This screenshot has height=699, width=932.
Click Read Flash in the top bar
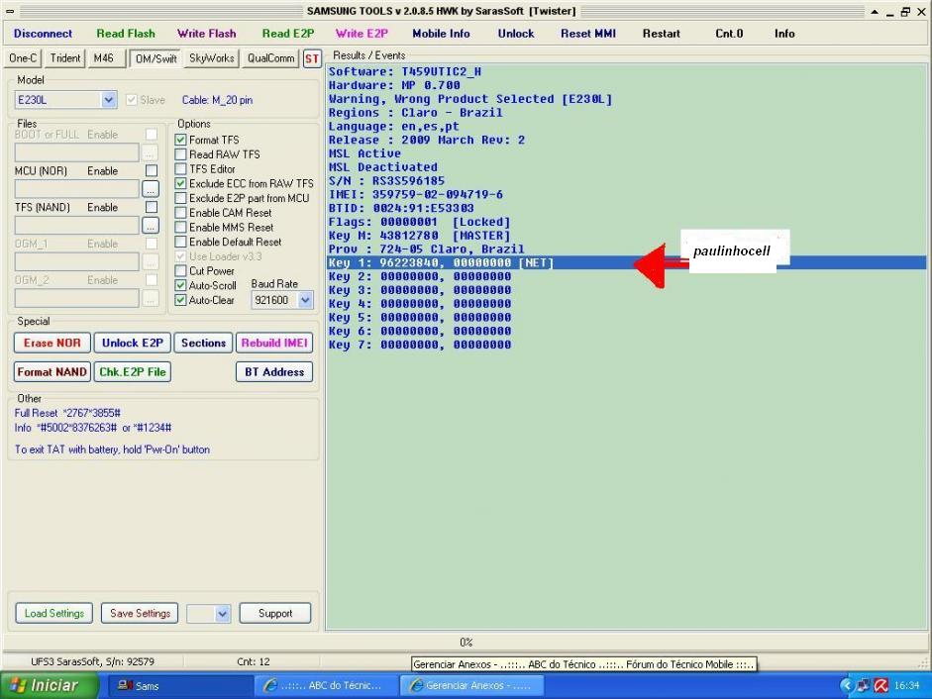tap(126, 34)
